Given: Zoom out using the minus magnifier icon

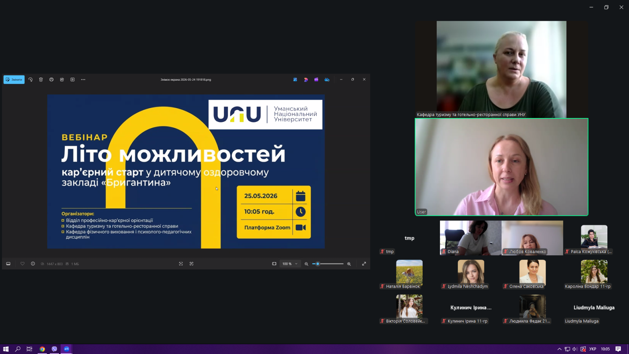Looking at the screenshot, I should (x=306, y=264).
